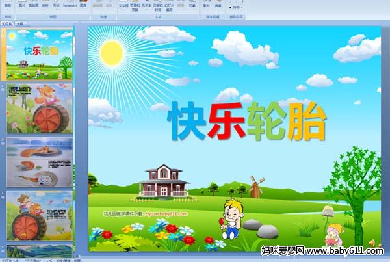Insert a SmartArt graphic
Screen dimensions: 390x262
(71, 5)
